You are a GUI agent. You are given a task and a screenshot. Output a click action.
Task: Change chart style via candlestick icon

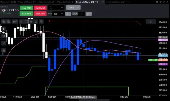[21, 22]
